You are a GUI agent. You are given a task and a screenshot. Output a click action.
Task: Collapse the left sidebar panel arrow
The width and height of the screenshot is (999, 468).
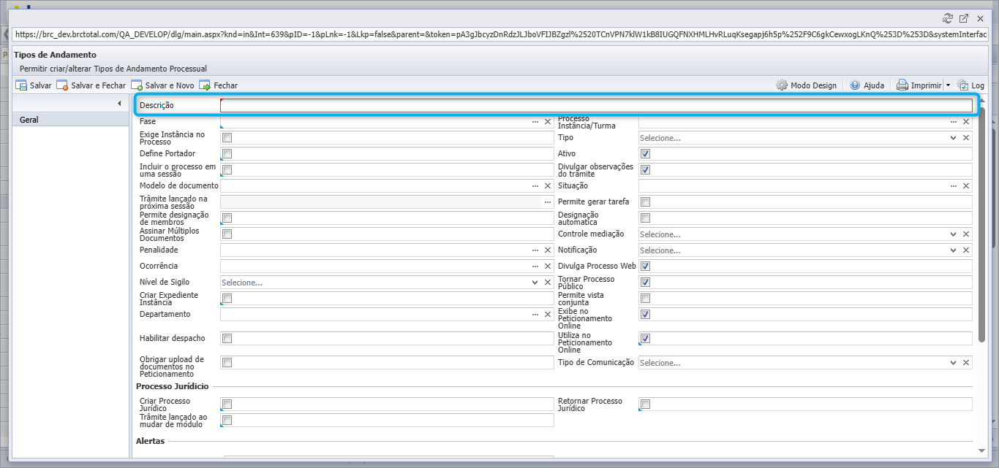click(119, 104)
